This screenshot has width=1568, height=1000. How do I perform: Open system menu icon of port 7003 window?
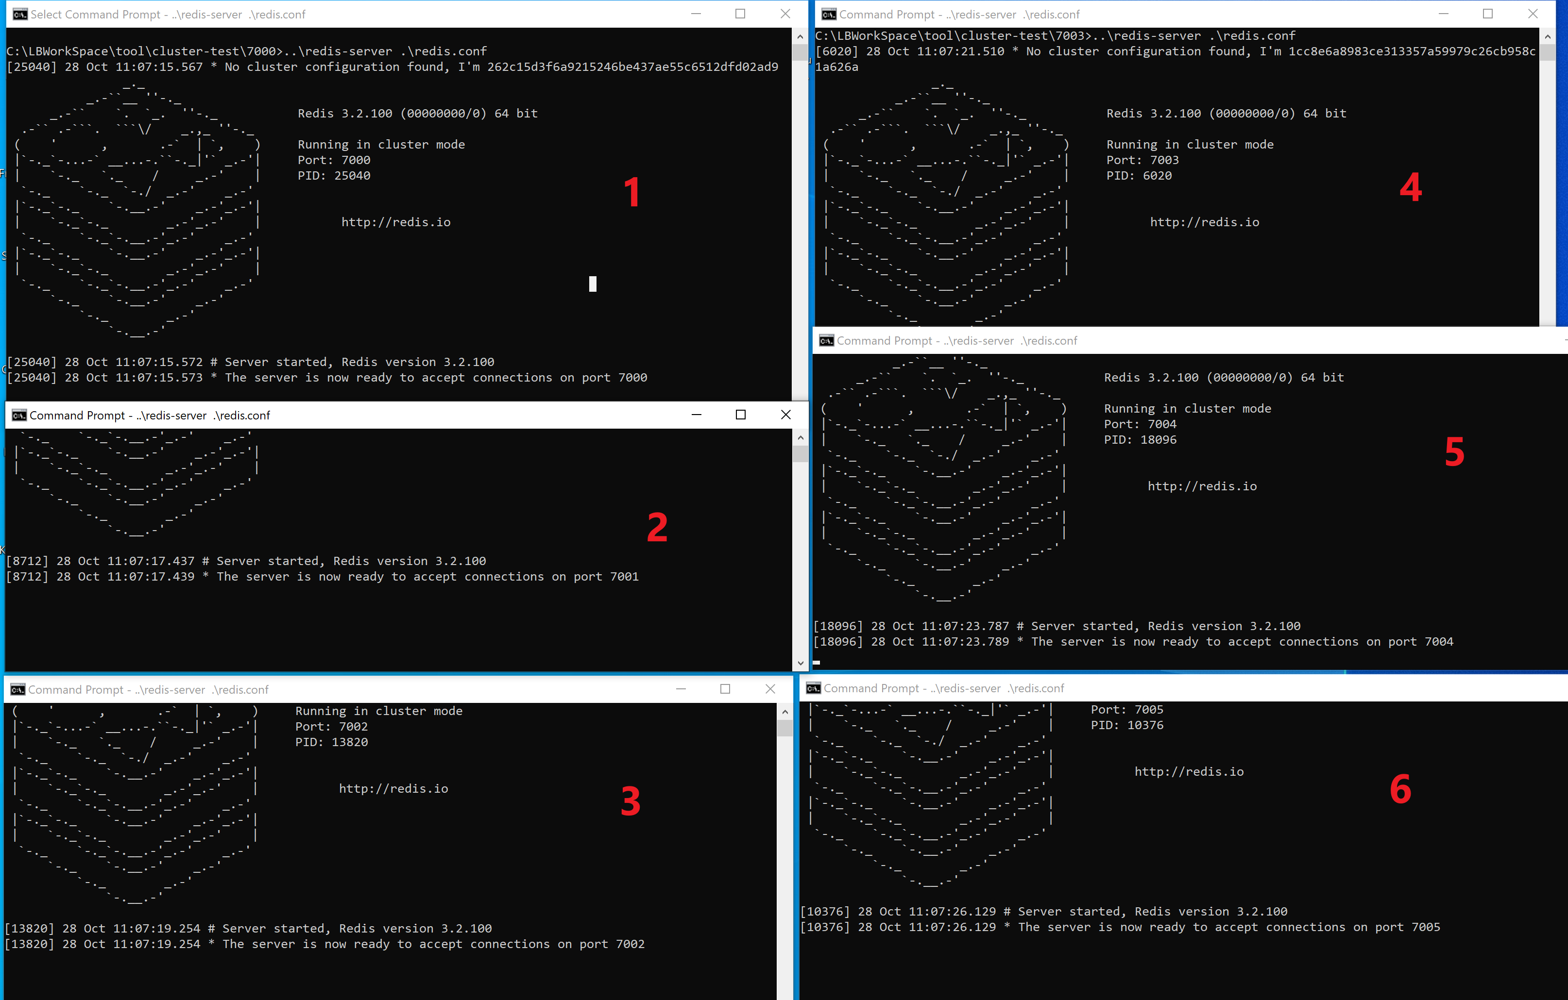pyautogui.click(x=828, y=14)
